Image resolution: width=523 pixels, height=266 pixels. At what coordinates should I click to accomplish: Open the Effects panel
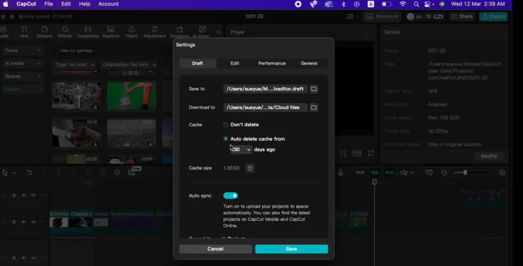tap(65, 32)
